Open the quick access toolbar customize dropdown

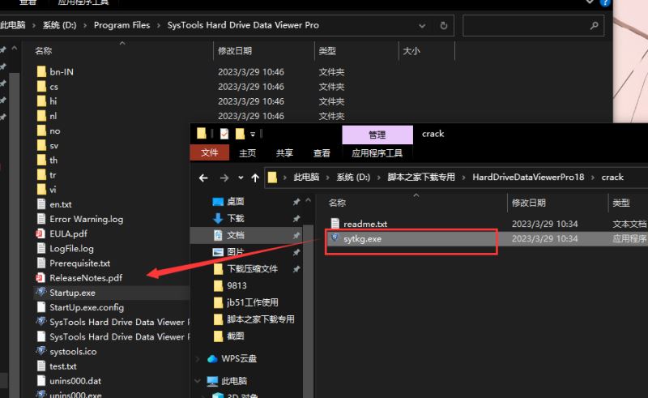[253, 134]
